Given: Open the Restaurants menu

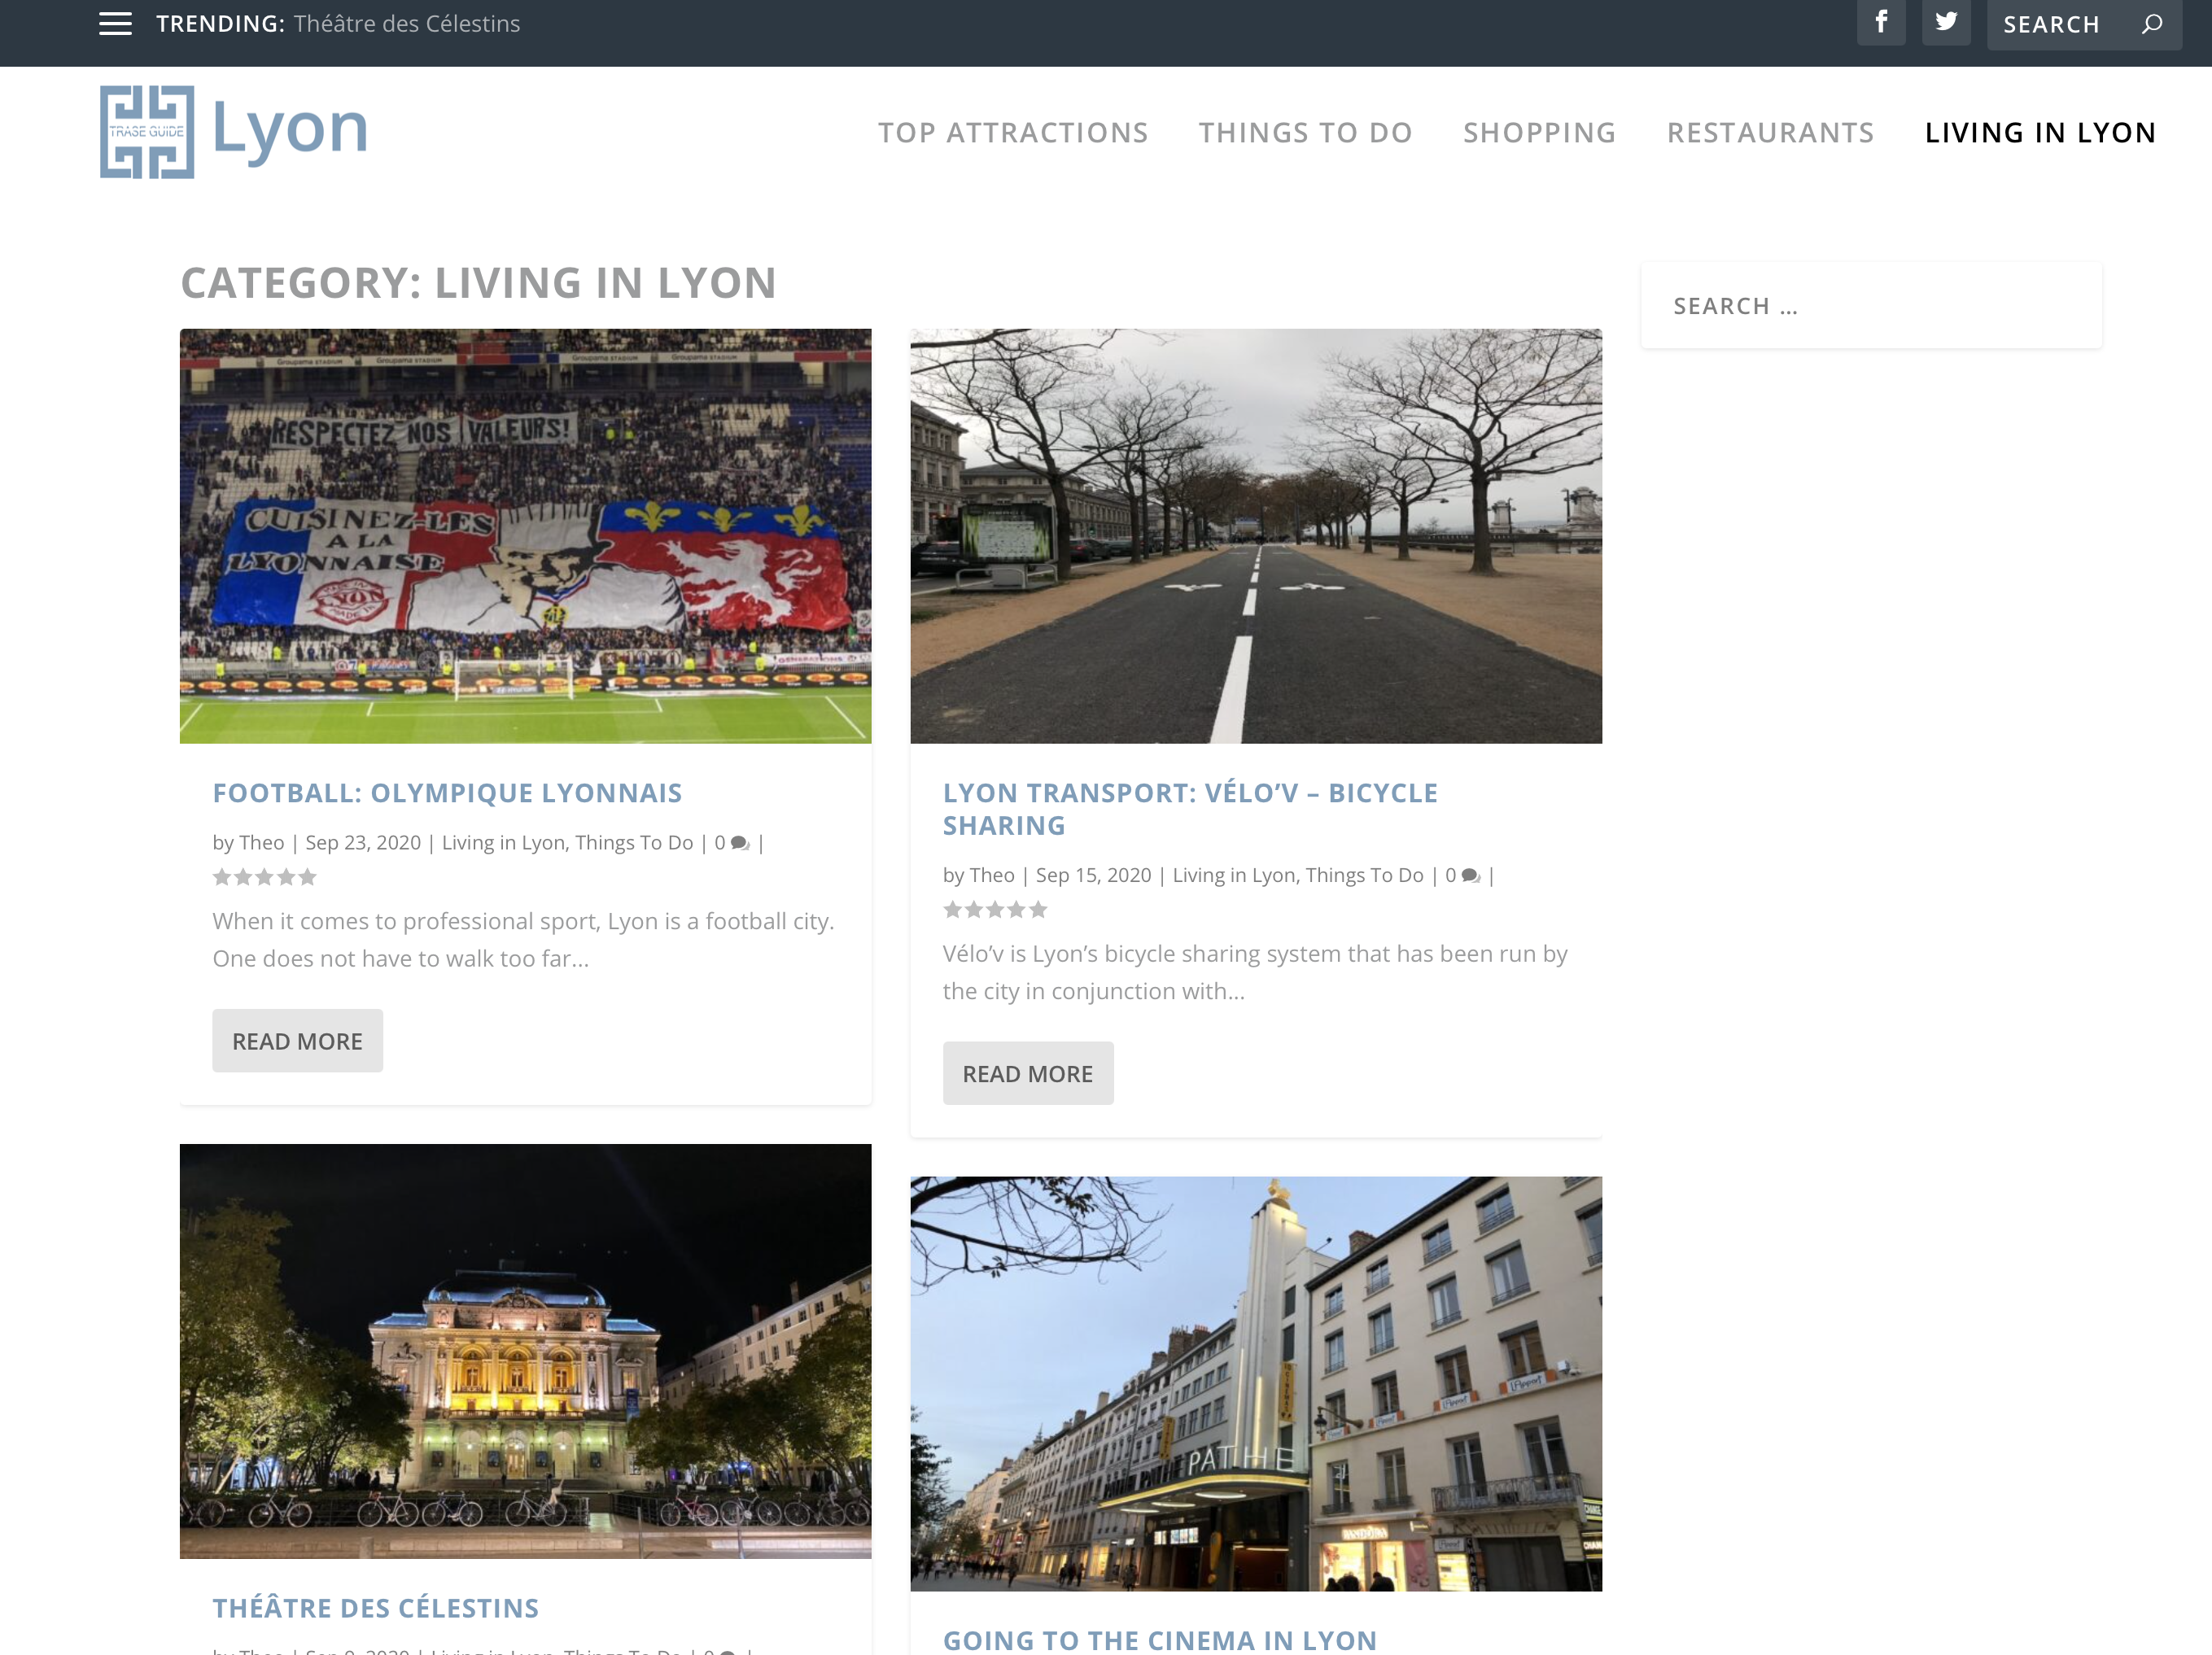Looking at the screenshot, I should (1770, 132).
